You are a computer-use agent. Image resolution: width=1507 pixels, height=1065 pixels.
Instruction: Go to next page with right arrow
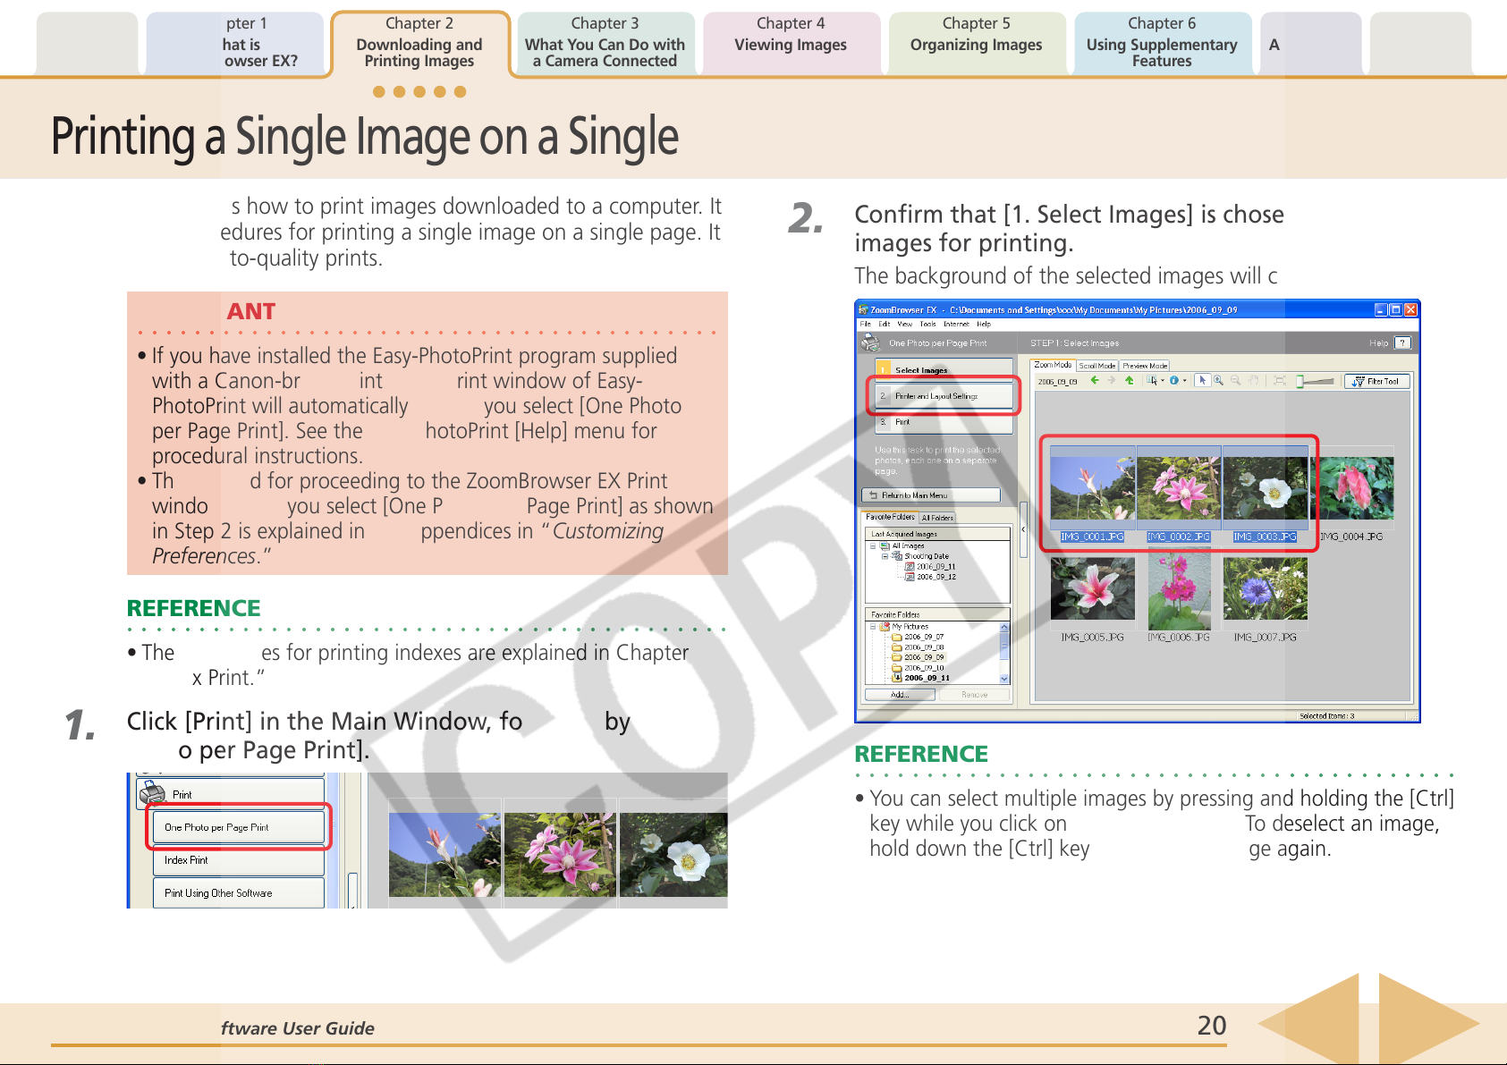coord(1427,1024)
